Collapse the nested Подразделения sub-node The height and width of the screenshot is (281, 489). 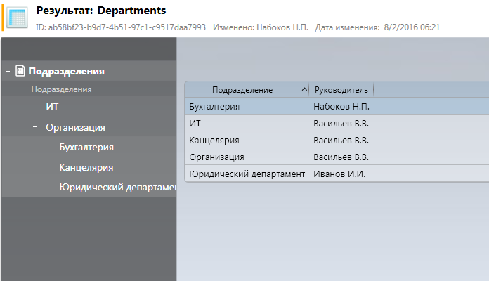[22, 89]
